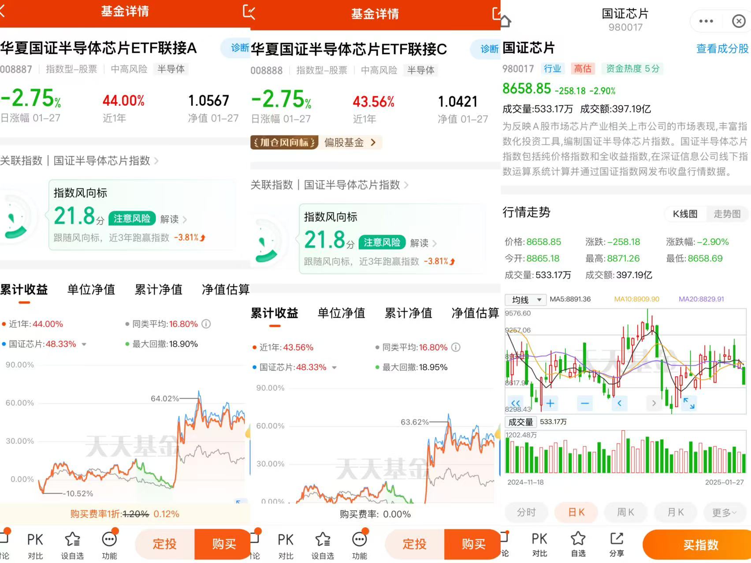Zoom out K-line chart with minus icon

(x=585, y=403)
